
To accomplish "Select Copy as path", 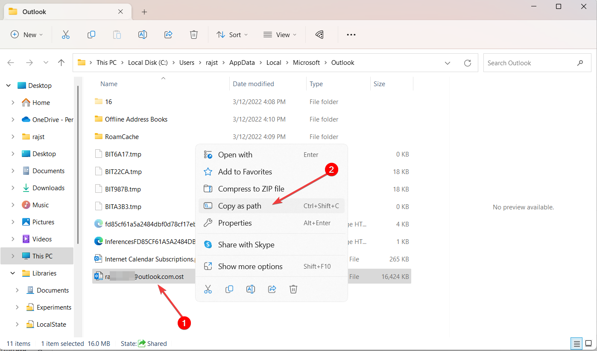I will (272, 206).
